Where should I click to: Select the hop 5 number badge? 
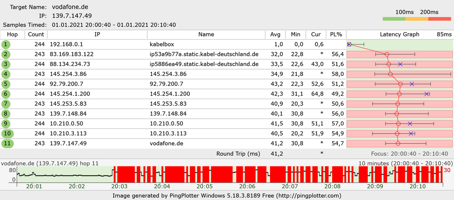point(6,84)
